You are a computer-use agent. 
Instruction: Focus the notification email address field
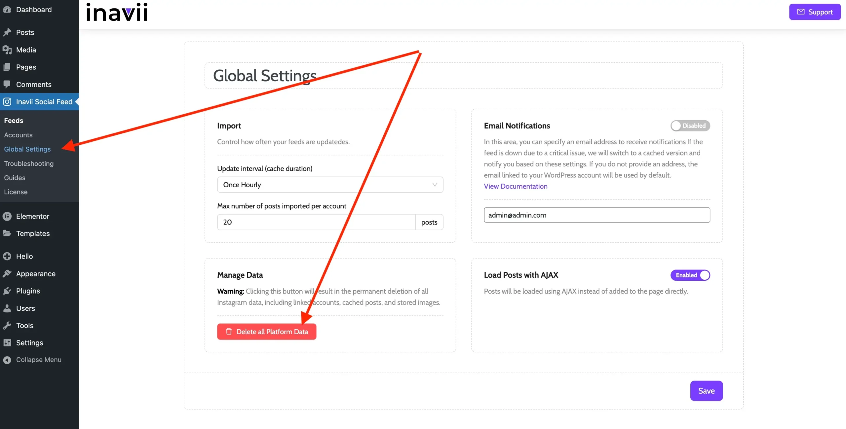[596, 215]
